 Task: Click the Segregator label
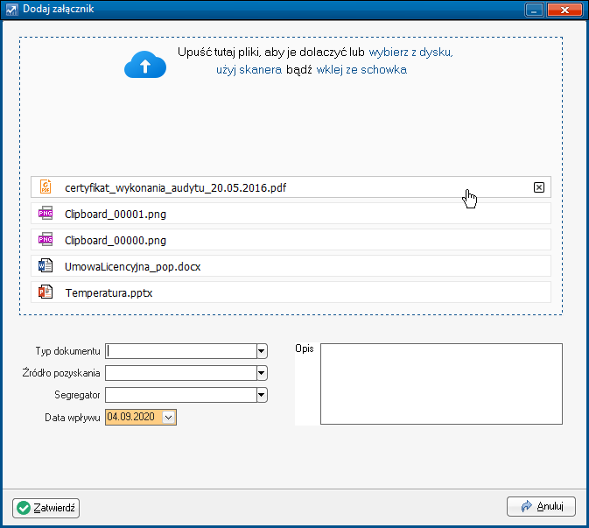[77, 395]
